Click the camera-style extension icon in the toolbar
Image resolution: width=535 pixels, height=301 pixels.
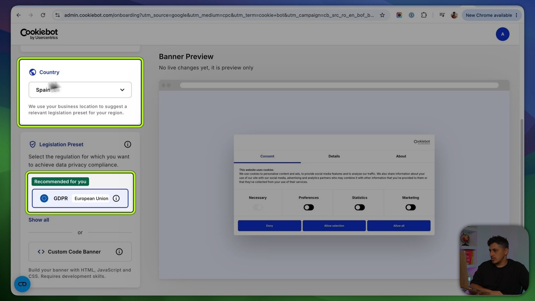coord(399,15)
